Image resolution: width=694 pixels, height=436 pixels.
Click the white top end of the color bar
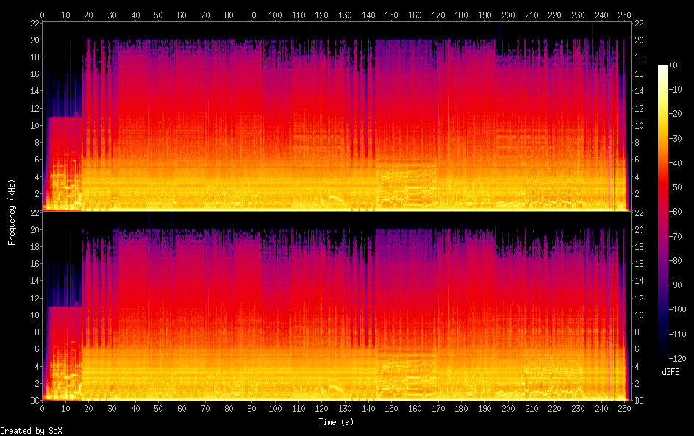point(663,67)
